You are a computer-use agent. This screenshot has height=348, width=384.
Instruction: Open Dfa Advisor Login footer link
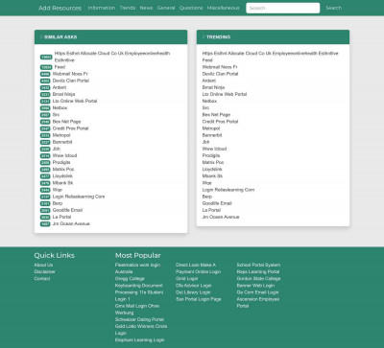194,286
